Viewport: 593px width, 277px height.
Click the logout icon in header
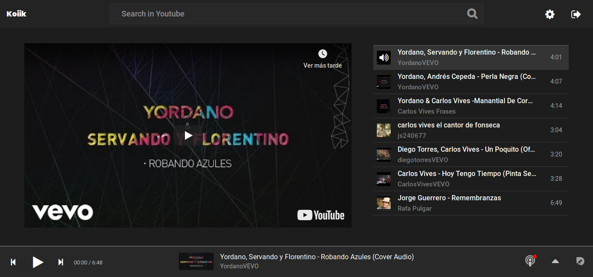coord(576,14)
